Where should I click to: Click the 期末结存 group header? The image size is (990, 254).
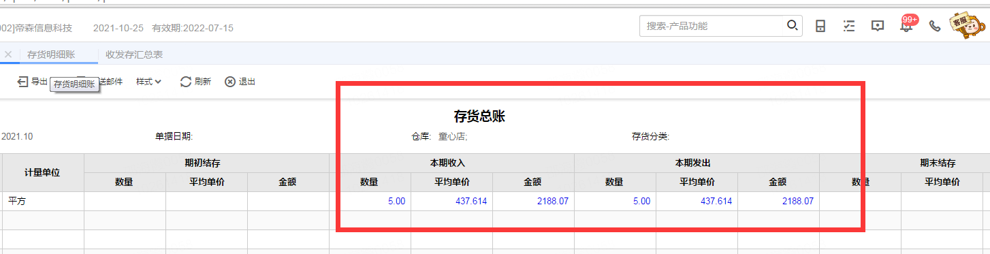938,163
